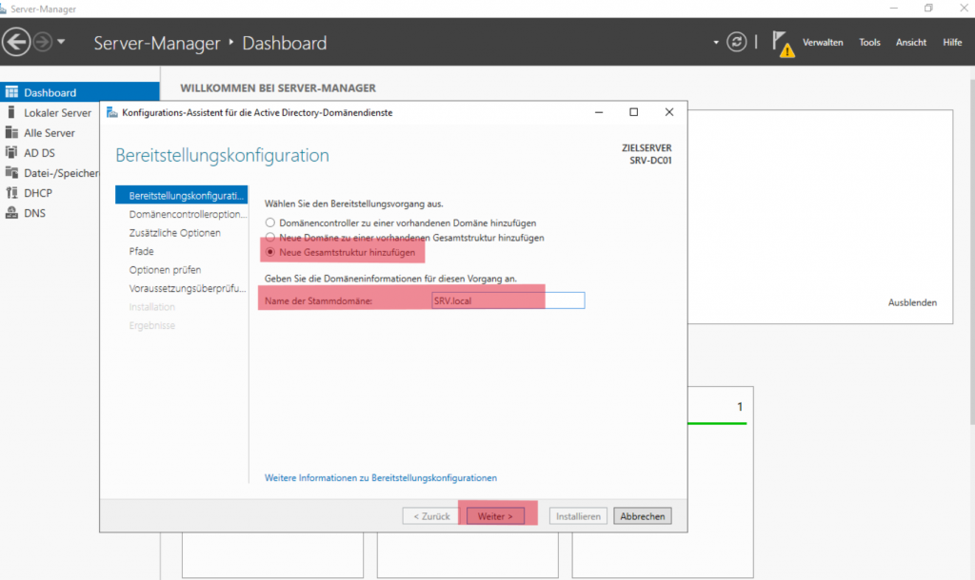This screenshot has width=975, height=580.
Task: Open the notifications flag with warning
Action: click(x=782, y=44)
